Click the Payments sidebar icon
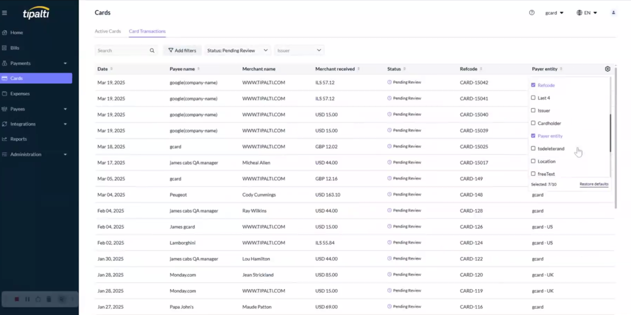This screenshot has width=631, height=315. pos(5,63)
